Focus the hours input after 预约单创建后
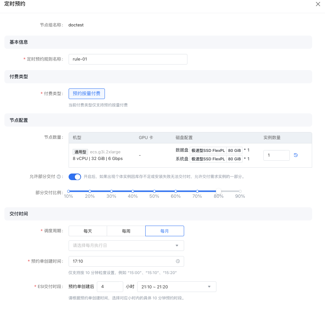This screenshot has width=325, height=310. [x=110, y=287]
